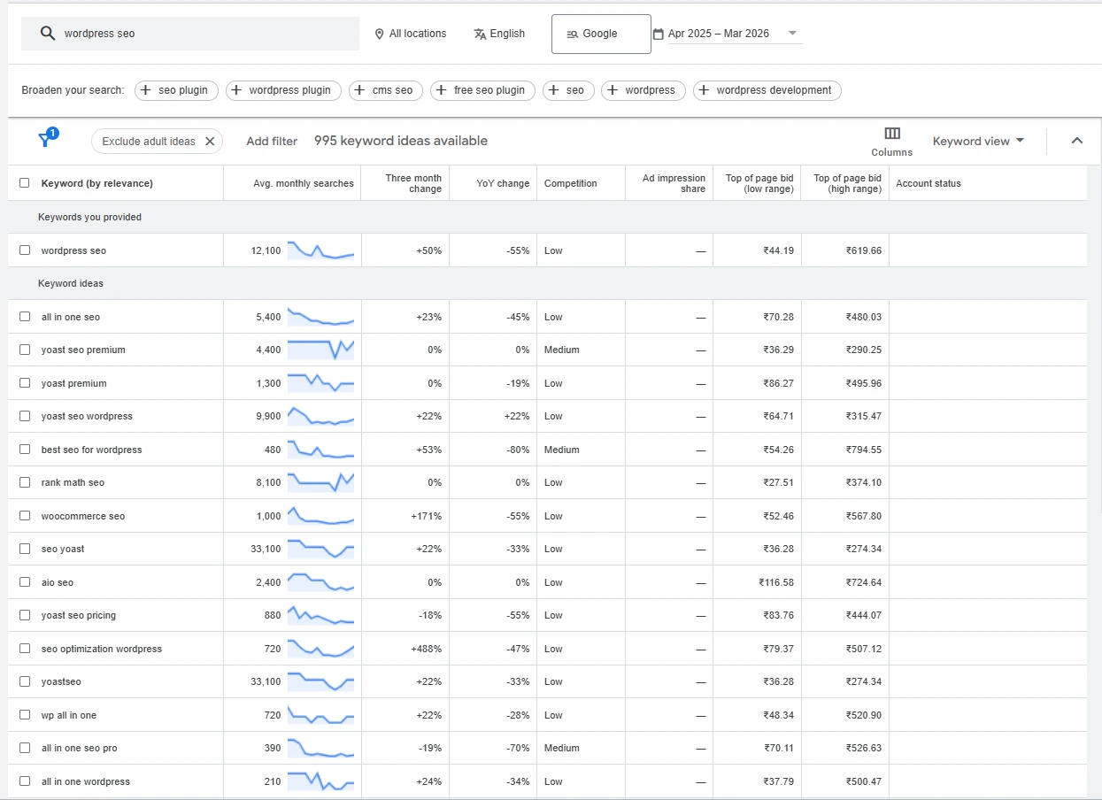Sort by Three month change column

pyautogui.click(x=413, y=183)
